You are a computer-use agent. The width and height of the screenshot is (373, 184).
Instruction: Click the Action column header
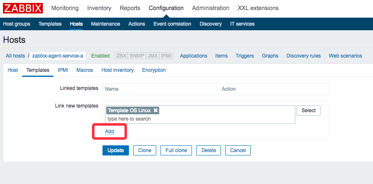229,89
